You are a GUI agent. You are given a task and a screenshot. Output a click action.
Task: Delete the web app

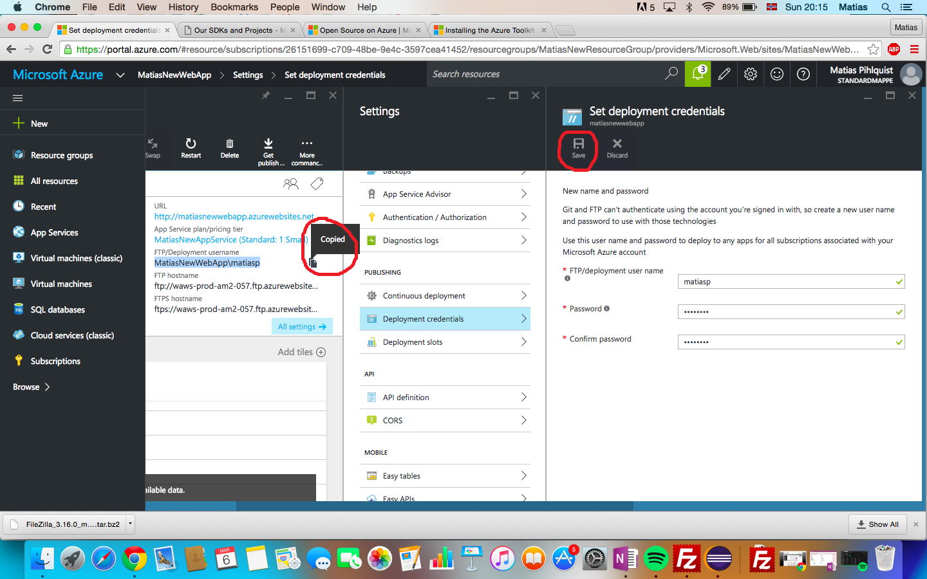[230, 147]
